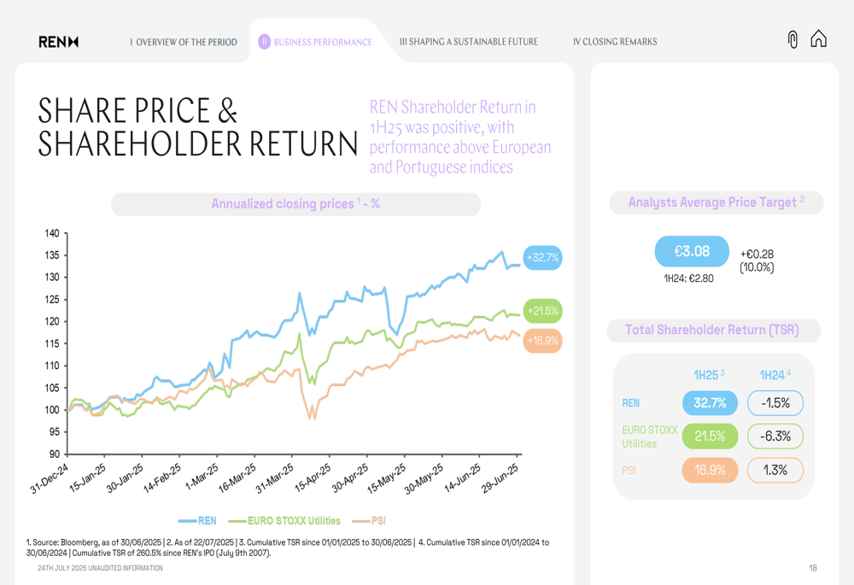Screen dimensions: 854x585
Task: Click the SHARE PRICE & SHAREHOLDER RETURN title
Action: tap(197, 127)
